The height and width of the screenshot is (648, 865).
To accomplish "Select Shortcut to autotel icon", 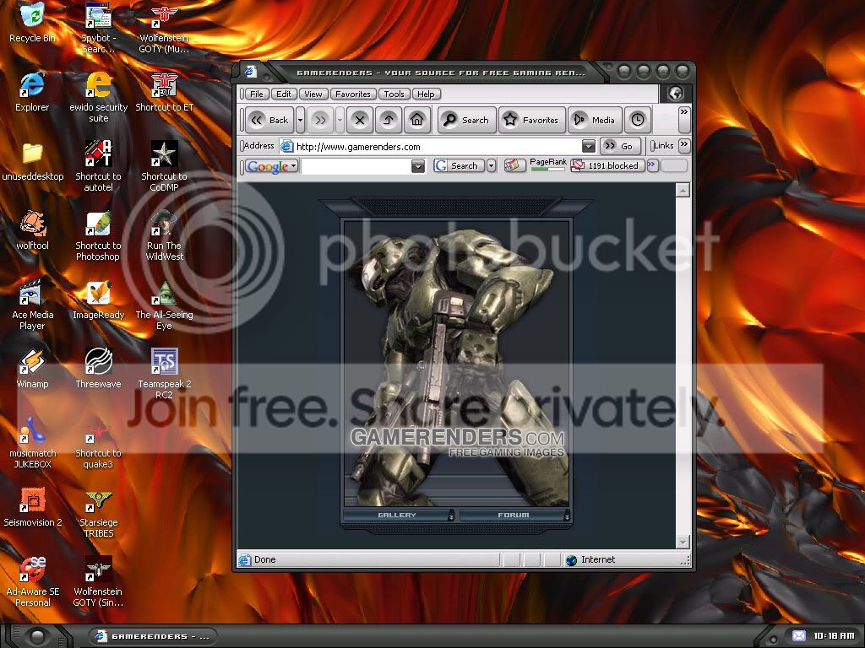I will click(x=98, y=166).
